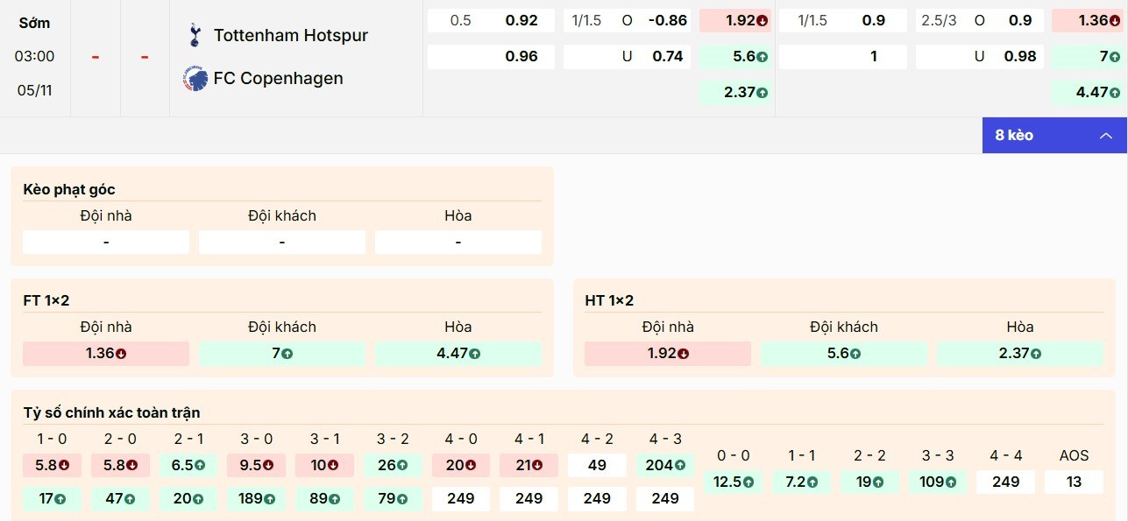
Task: Click the red down arrow beside 1.92
Action: [x=760, y=20]
